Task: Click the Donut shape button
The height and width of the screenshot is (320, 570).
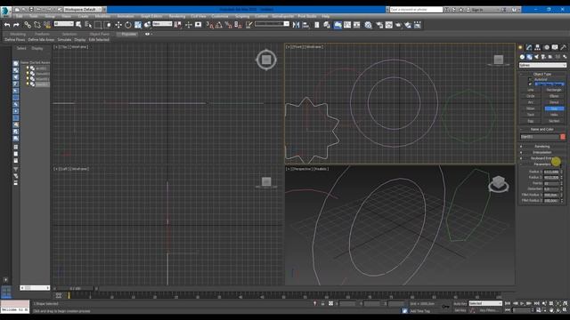Action: [x=554, y=102]
